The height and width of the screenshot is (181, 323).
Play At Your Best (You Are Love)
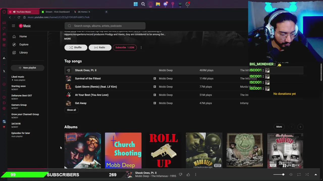click(x=92, y=95)
